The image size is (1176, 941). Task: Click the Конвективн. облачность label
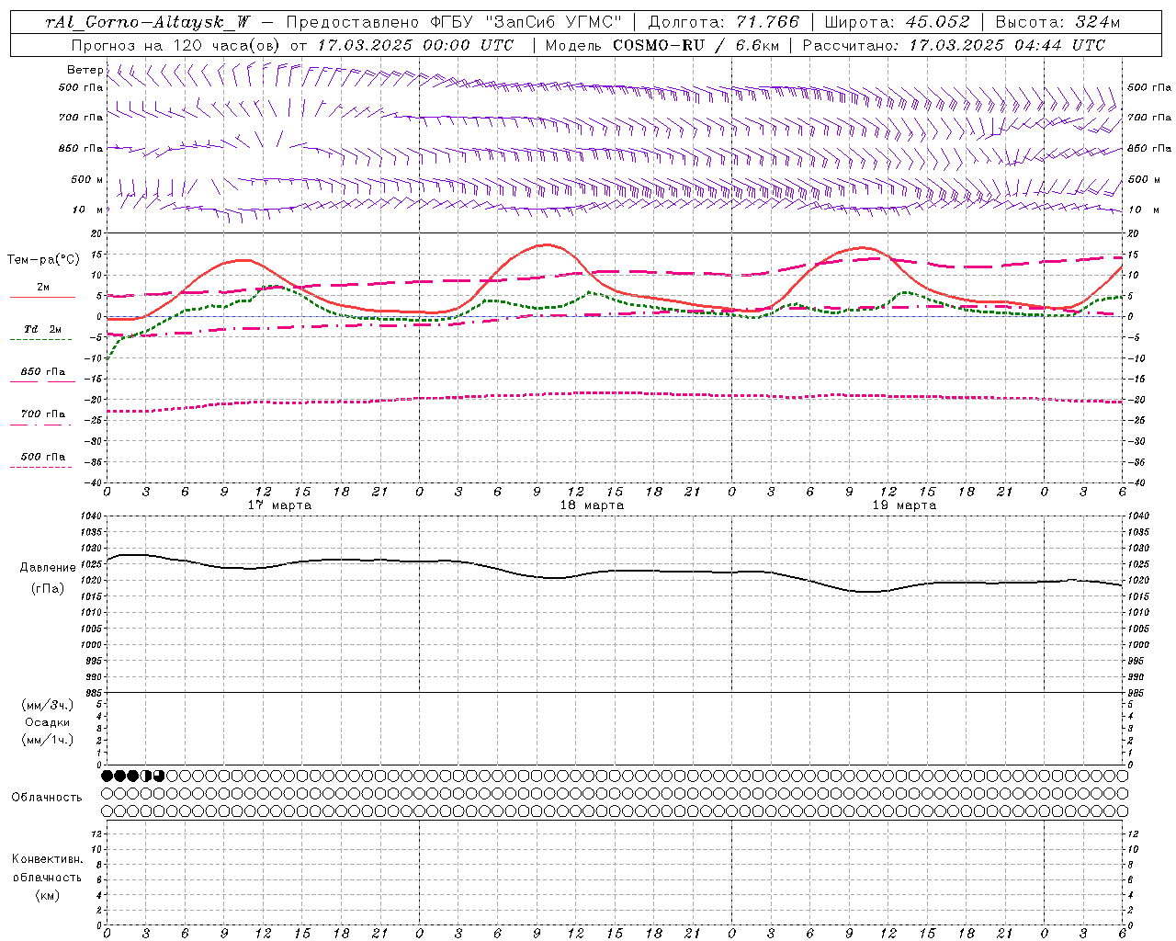click(47, 877)
